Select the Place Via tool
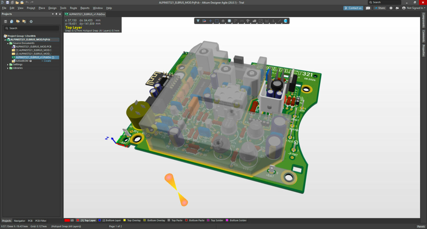This screenshot has width=427, height=229. 248,21
